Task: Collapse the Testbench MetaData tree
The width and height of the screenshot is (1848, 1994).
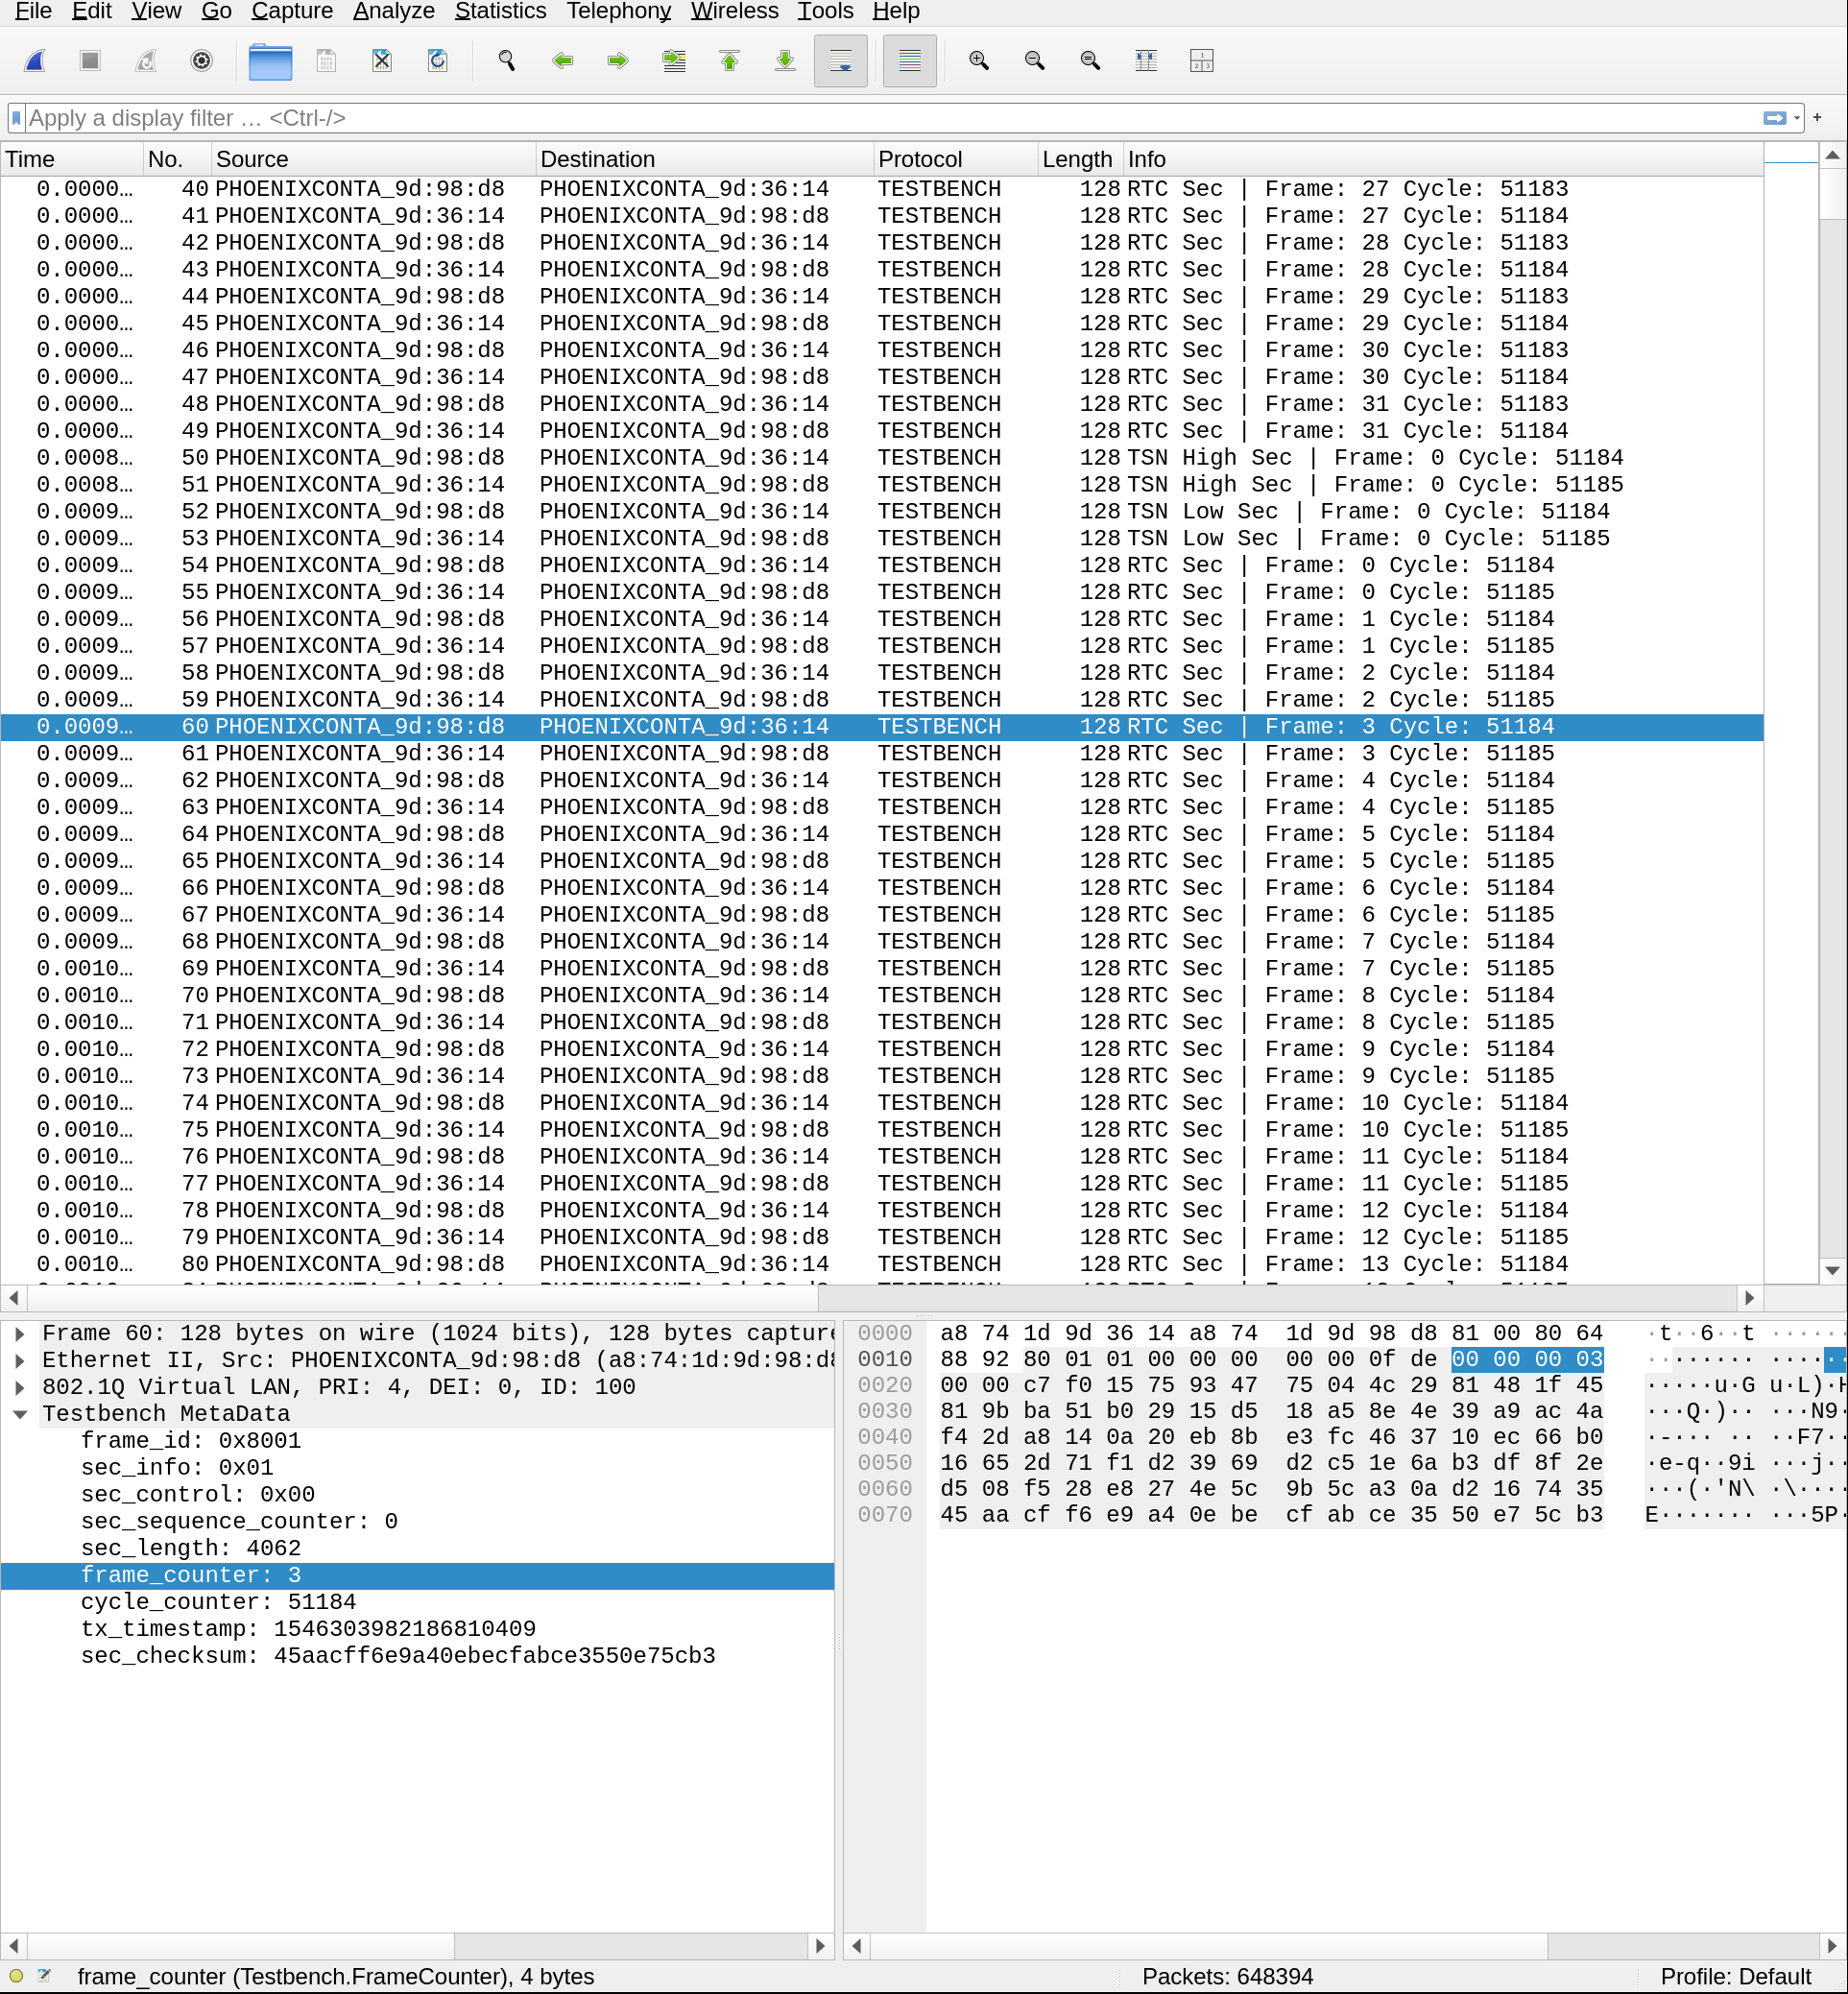Action: click(x=20, y=1414)
